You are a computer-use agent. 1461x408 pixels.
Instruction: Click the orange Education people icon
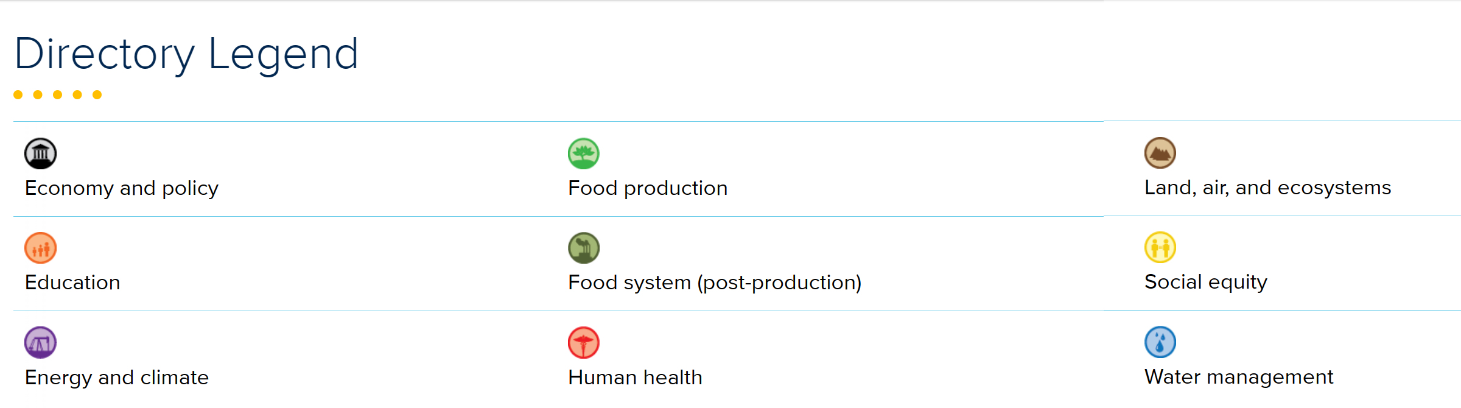tap(40, 248)
